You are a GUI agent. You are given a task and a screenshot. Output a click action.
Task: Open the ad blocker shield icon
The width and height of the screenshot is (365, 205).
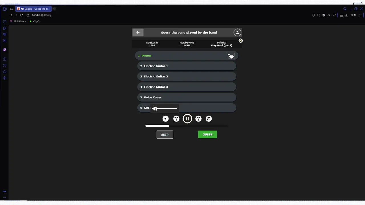click(x=324, y=15)
